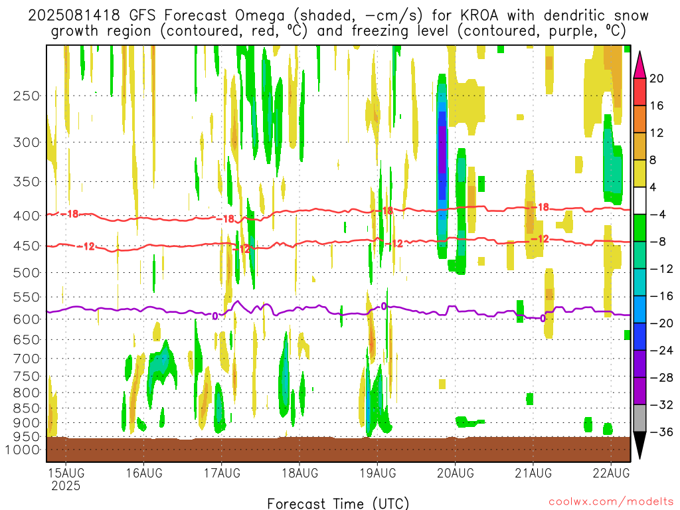Click the -18 contour label near 21AUG

tap(541, 207)
